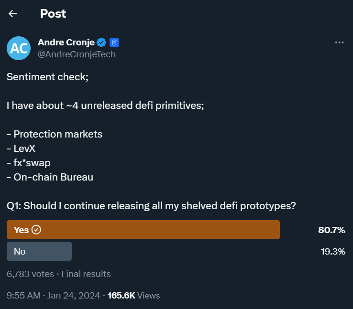Click the @AndreCronjeTech handle
Screen dimensions: 353x309
[x=77, y=54]
